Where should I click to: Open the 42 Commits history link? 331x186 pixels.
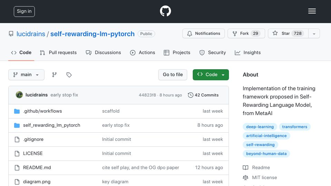point(203,95)
